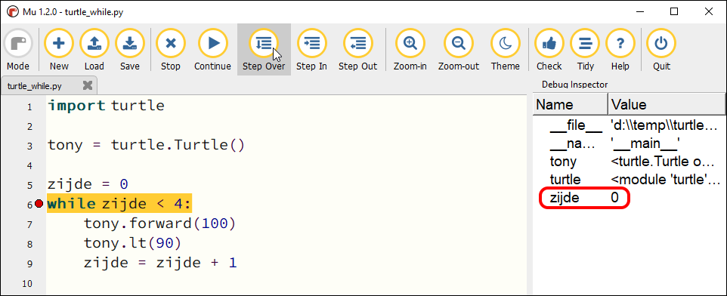Screen dimensions: 727x296
Task: Minimize the Mu window
Action: tap(639, 12)
